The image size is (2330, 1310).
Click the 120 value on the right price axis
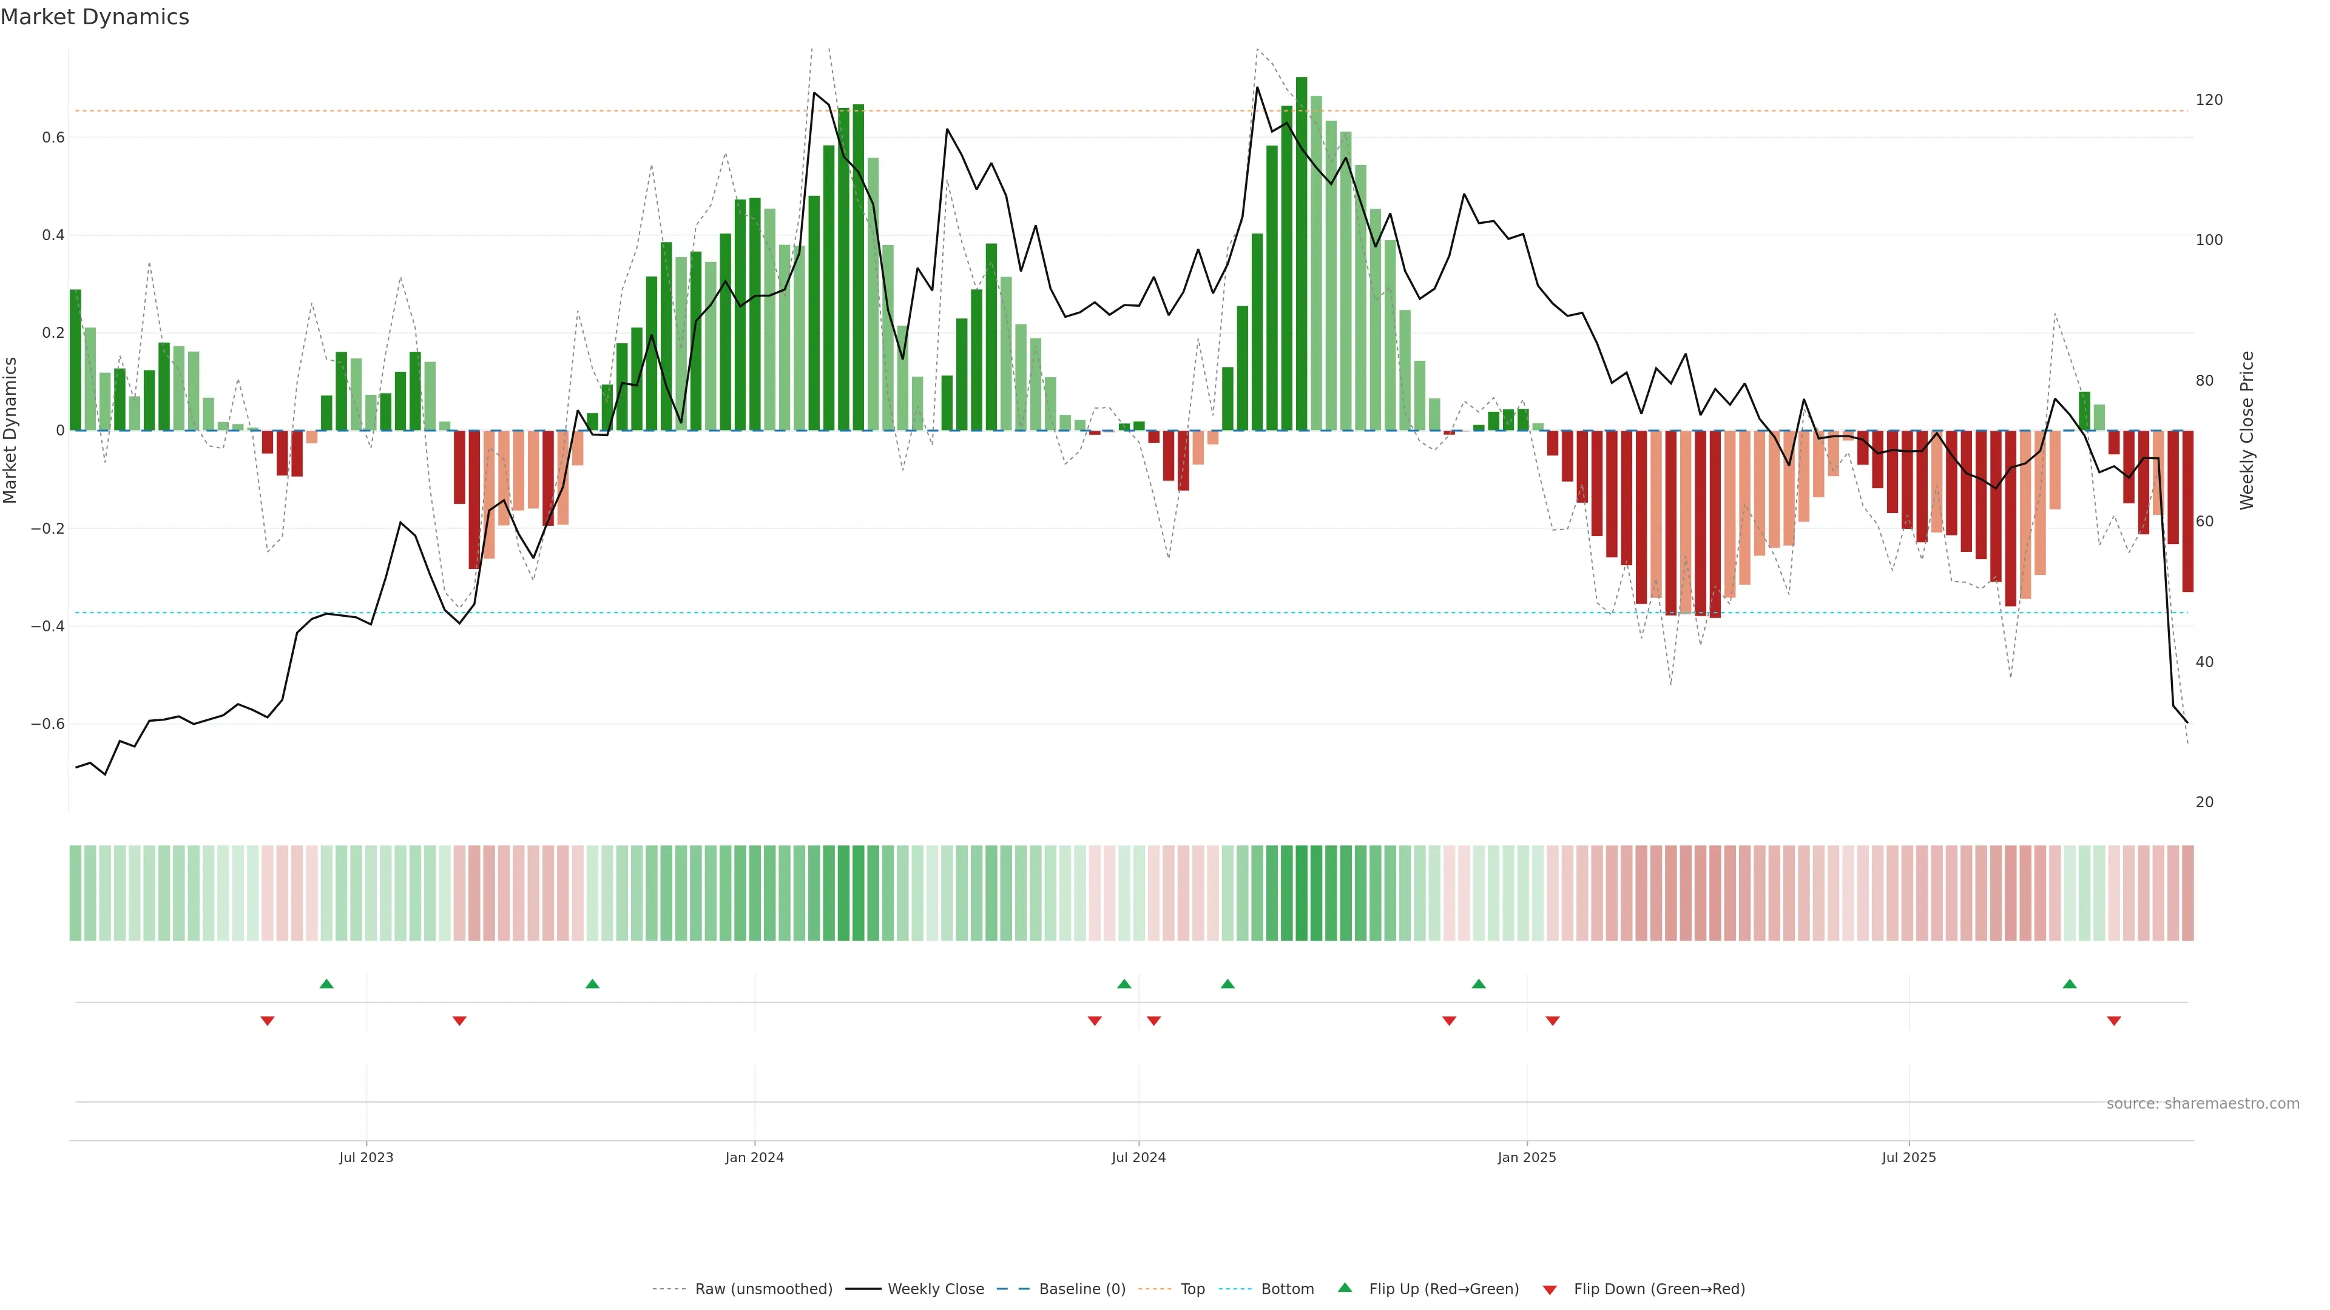tap(2209, 100)
